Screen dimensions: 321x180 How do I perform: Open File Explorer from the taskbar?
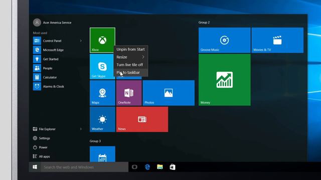point(160,167)
